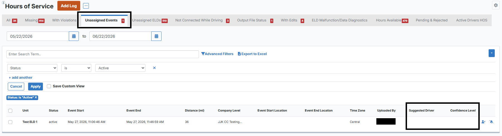This screenshot has width=502, height=136.
Task: Select the Test ELD 1 row checkbox
Action: [x=10, y=122]
